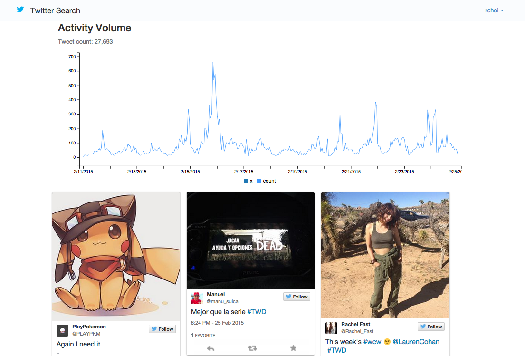The width and height of the screenshot is (525, 356).
Task: Expand the rchoi user dropdown
Action: tap(494, 10)
